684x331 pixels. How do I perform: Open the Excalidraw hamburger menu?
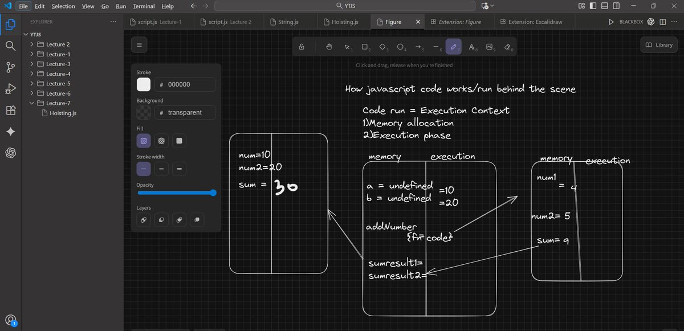coord(140,45)
